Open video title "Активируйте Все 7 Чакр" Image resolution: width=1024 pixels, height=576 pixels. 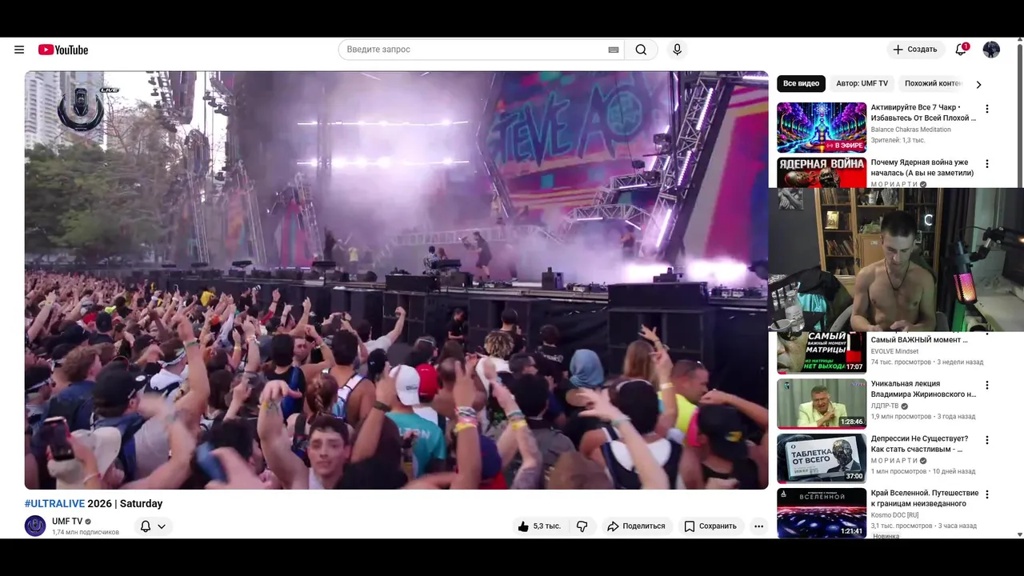(923, 113)
